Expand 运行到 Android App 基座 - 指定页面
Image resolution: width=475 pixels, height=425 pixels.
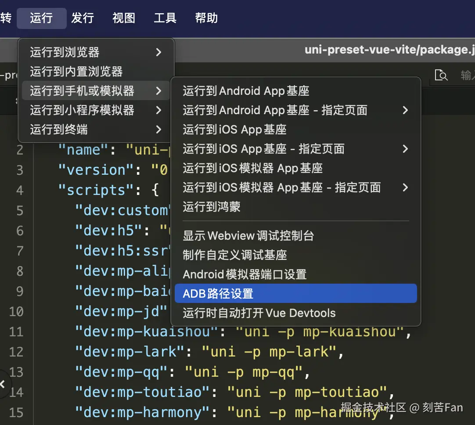[275, 110]
